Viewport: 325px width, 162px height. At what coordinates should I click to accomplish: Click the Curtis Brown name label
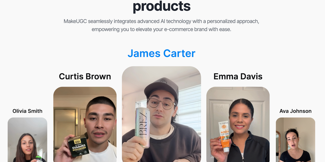click(x=85, y=77)
